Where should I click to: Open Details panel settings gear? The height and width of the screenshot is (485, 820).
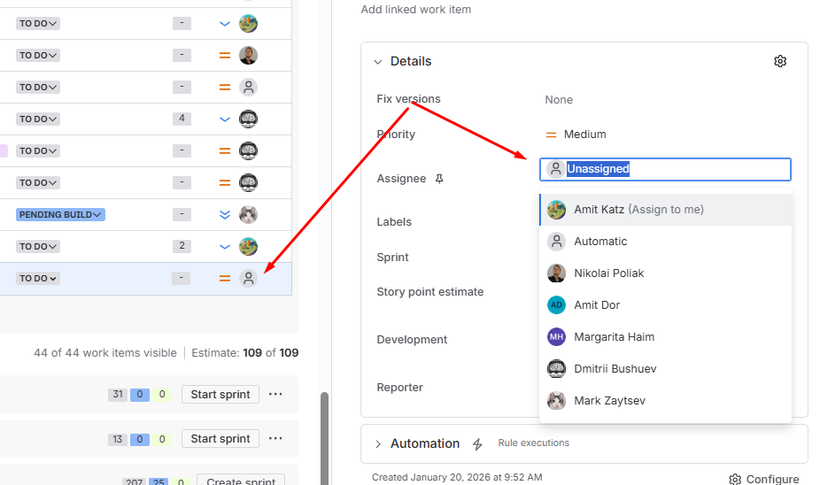[x=780, y=61]
